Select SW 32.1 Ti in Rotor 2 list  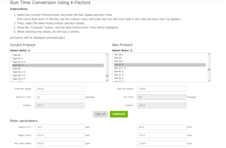point(160,68)
